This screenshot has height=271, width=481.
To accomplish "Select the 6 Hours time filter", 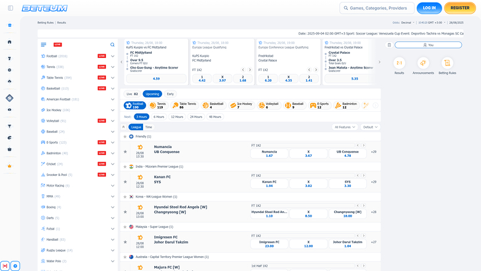I will (159, 117).
